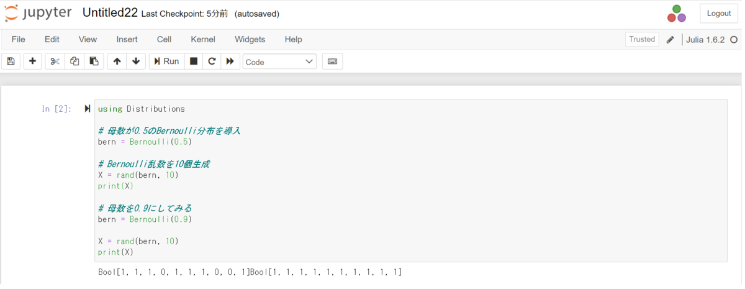
Task: Open the Edit menu
Action: click(52, 39)
